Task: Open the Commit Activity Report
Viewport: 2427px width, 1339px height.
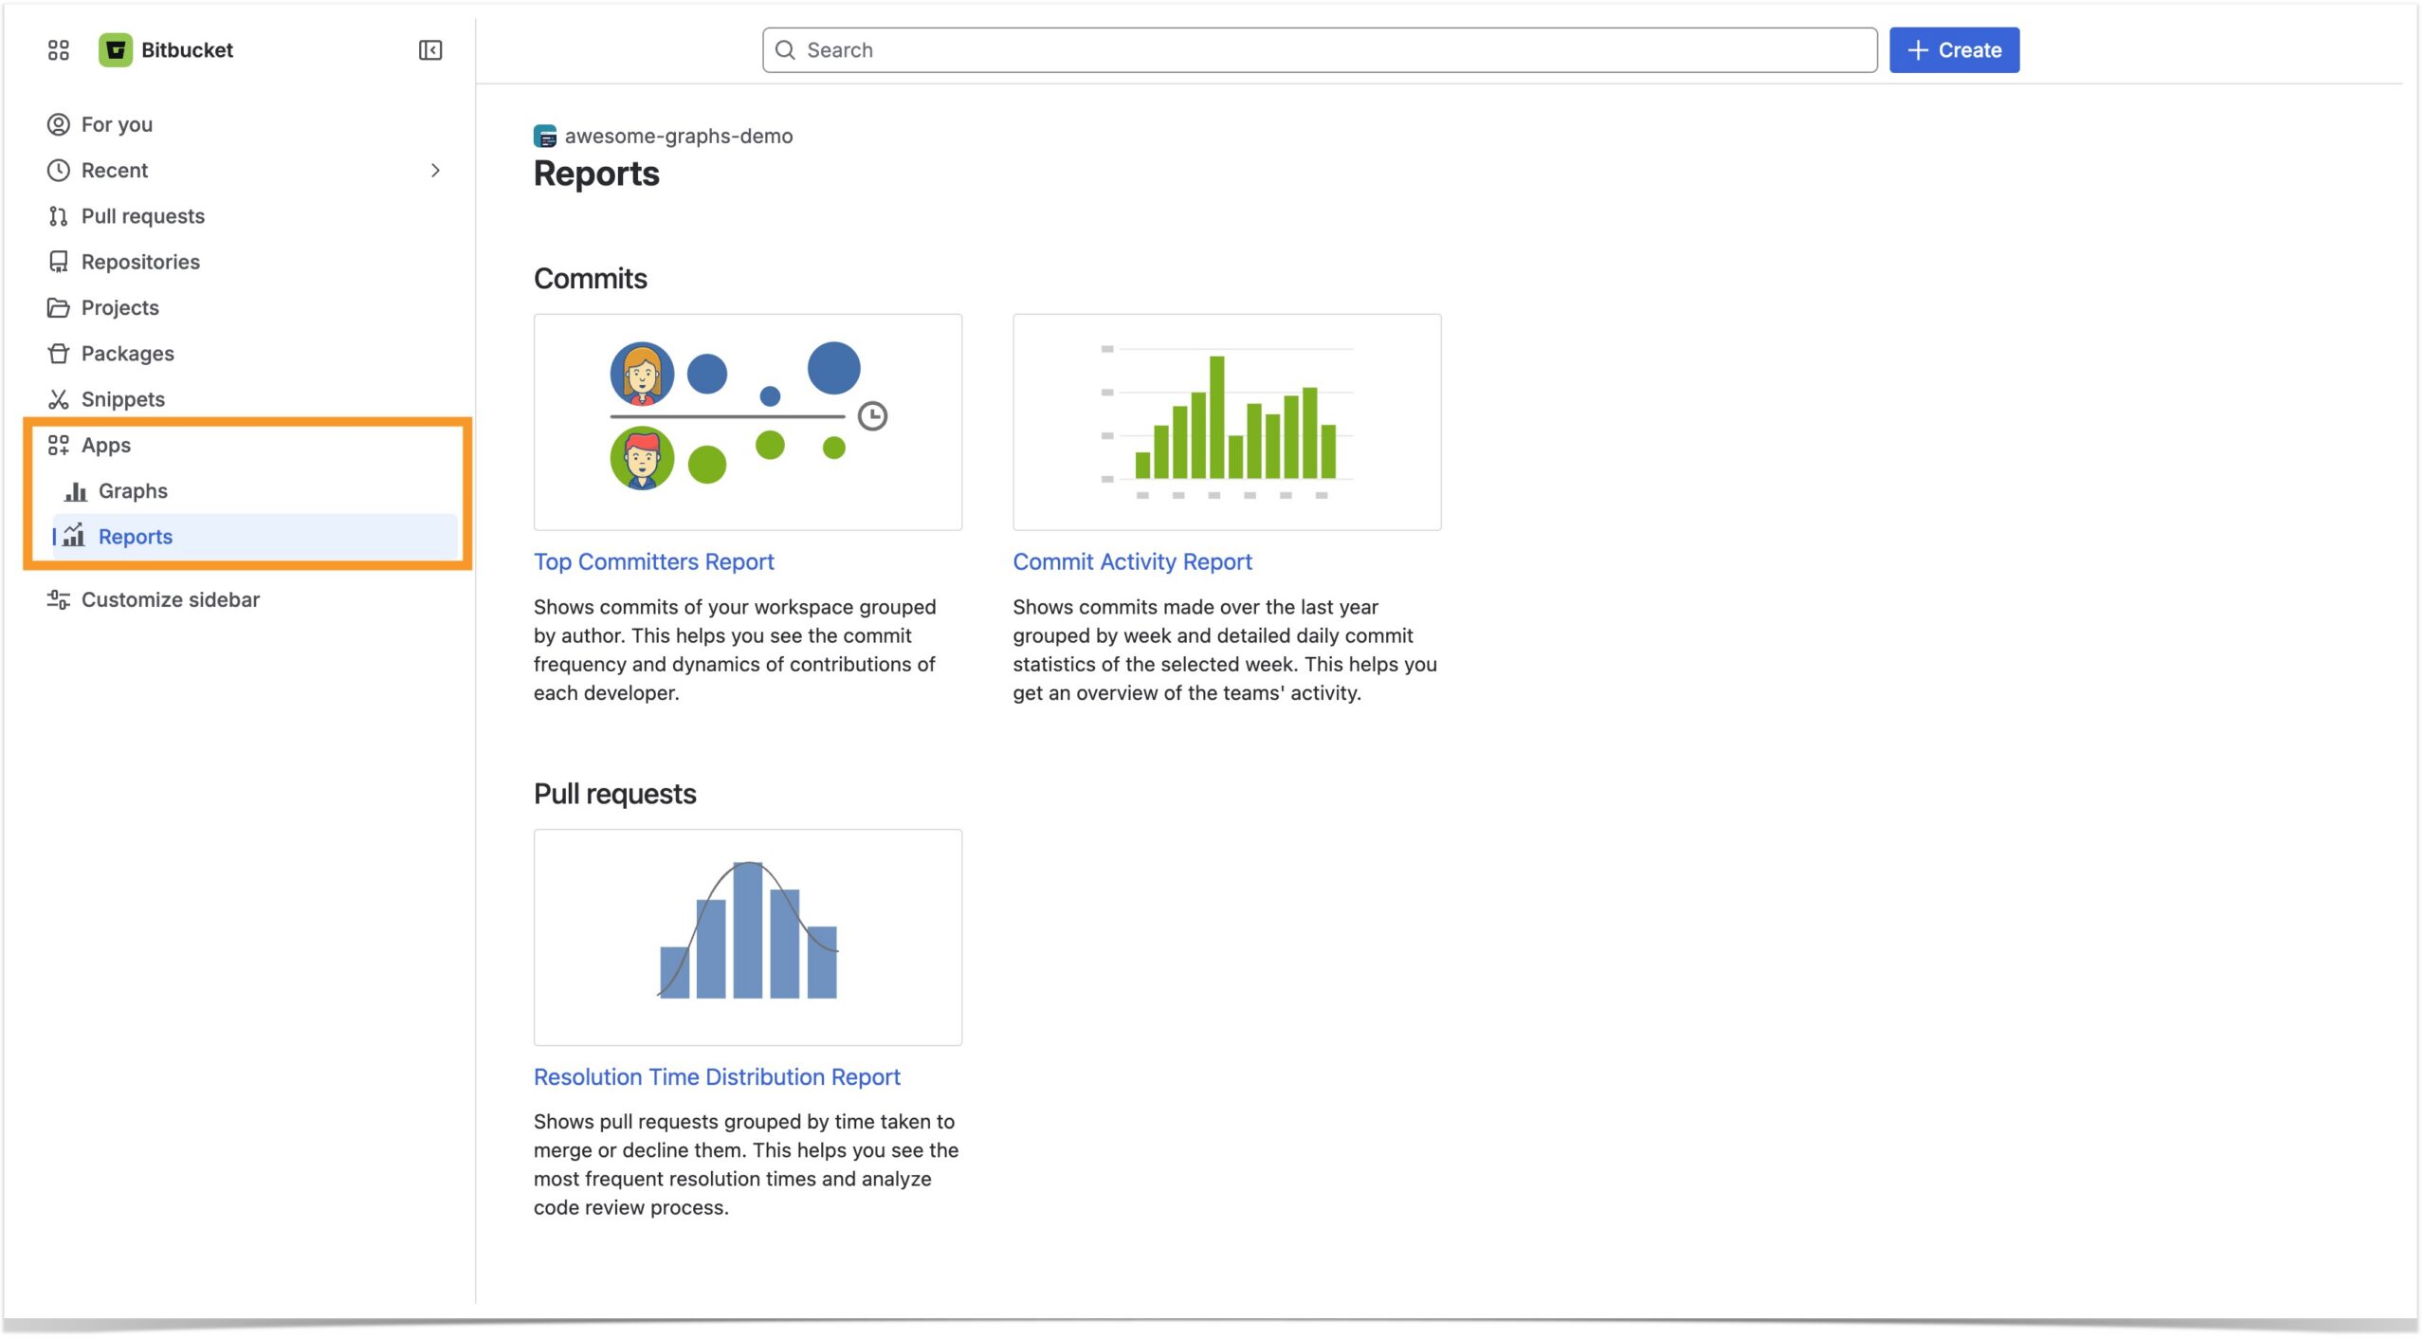Action: [x=1132, y=560]
